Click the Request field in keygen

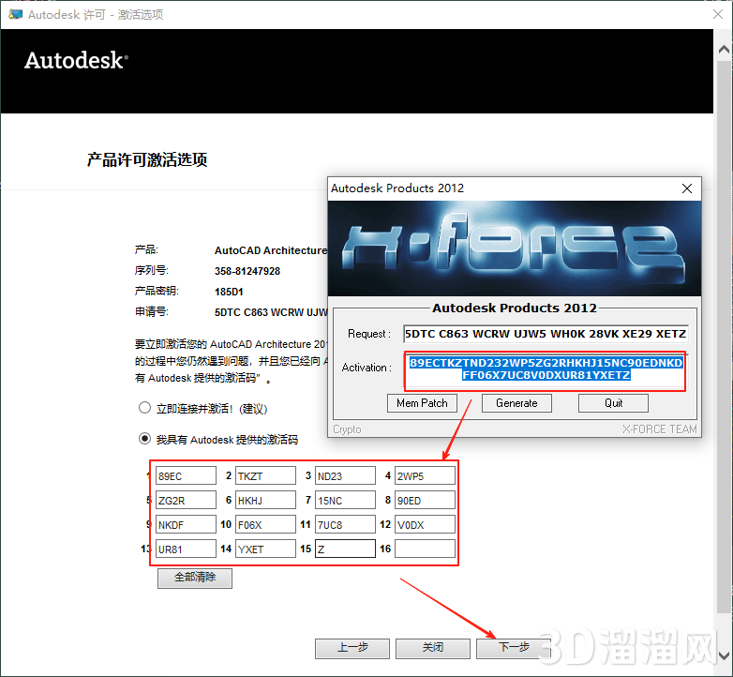click(x=546, y=334)
